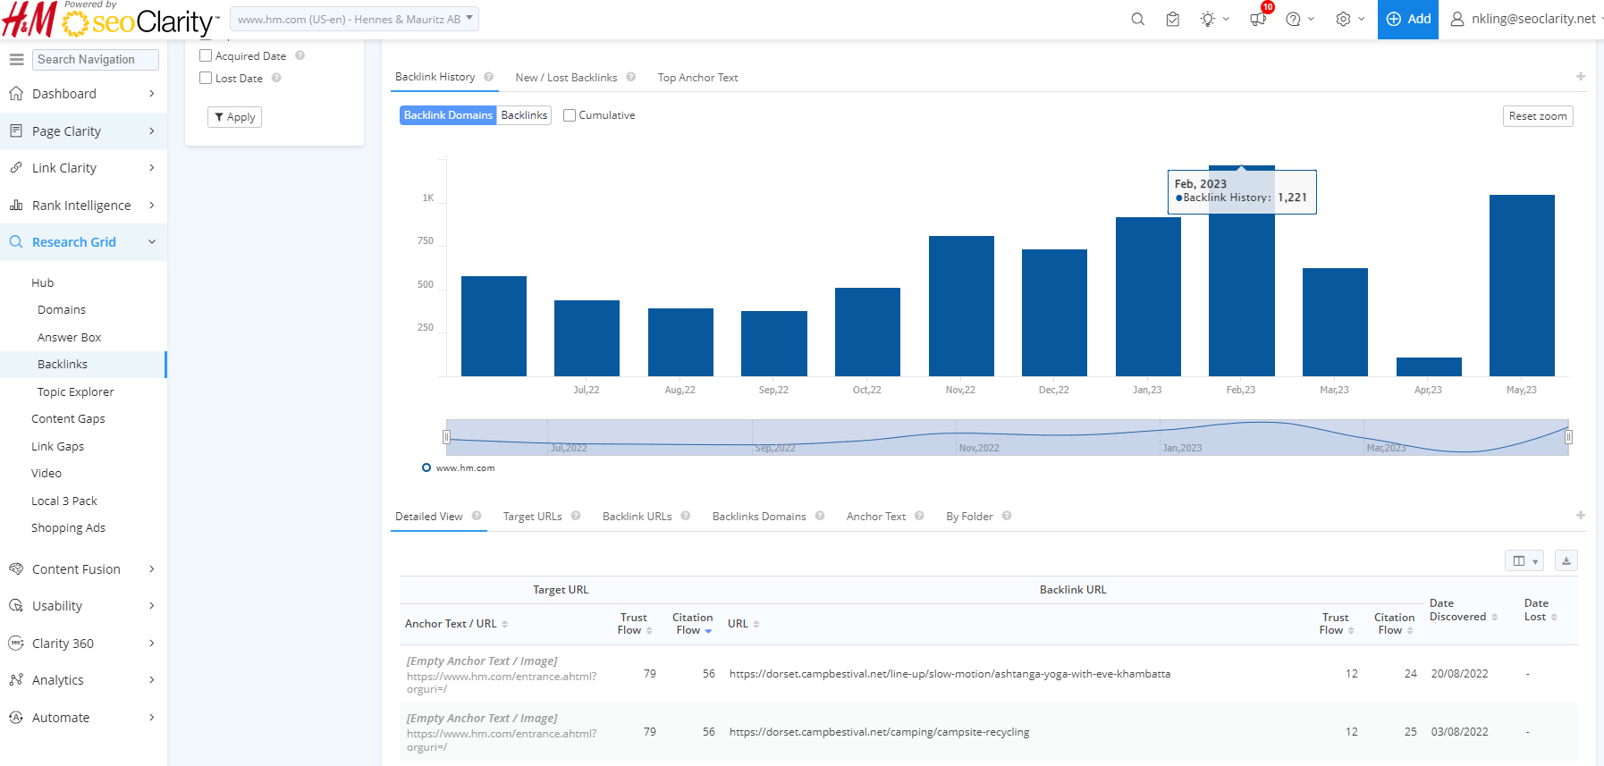Click the hamburger menu icon beside Search Navigation
This screenshot has height=766, width=1604.
16,59
